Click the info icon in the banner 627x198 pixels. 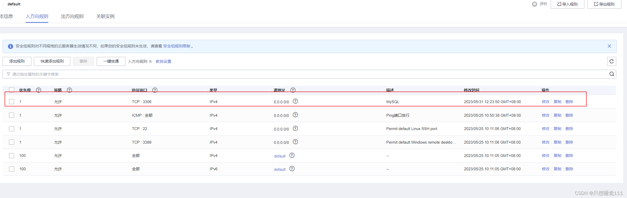[11, 46]
